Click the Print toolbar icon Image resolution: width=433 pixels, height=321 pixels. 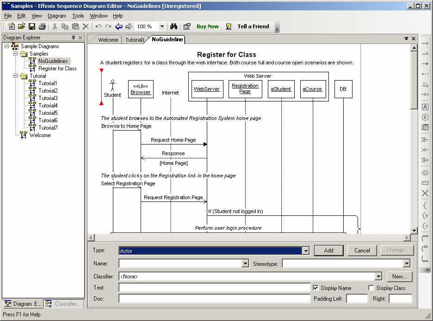coord(41,26)
